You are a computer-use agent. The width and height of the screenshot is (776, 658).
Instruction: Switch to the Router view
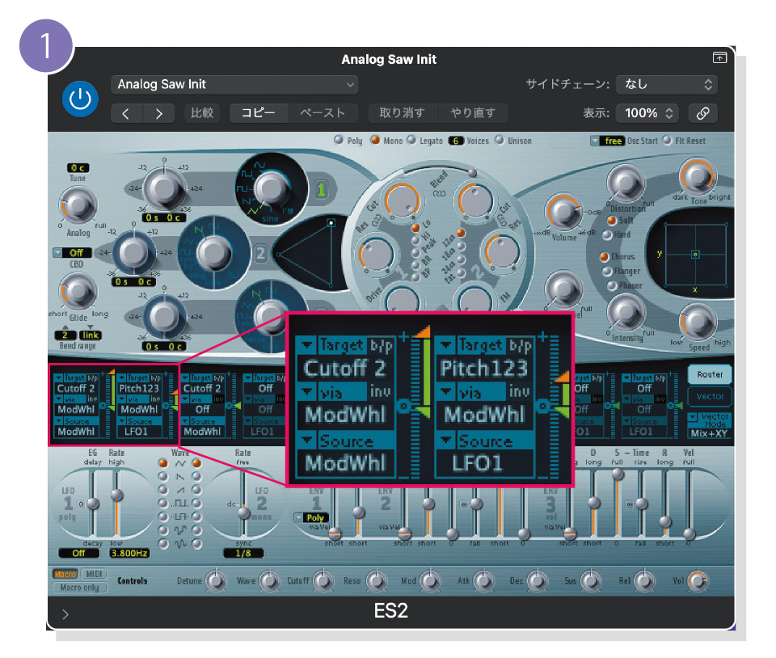(710, 374)
